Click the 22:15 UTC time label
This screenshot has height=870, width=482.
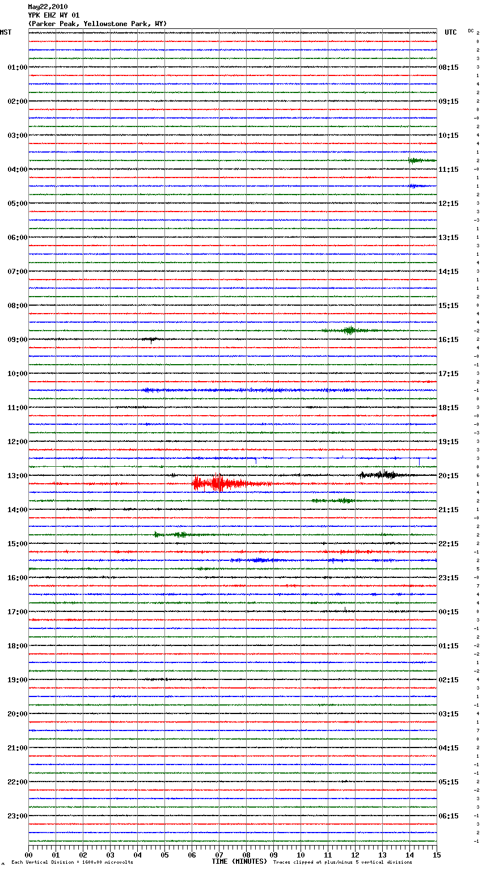point(449,544)
